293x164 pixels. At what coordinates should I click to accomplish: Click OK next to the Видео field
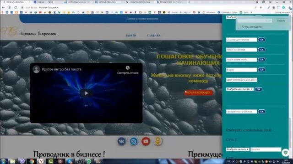(x=261, y=70)
